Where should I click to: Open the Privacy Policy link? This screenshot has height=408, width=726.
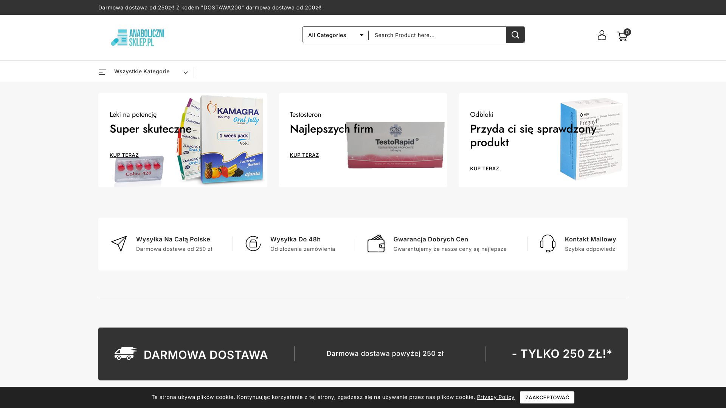495,397
